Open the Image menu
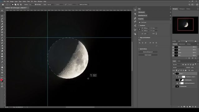Screen dimensions: 199x112 pos(12,1)
